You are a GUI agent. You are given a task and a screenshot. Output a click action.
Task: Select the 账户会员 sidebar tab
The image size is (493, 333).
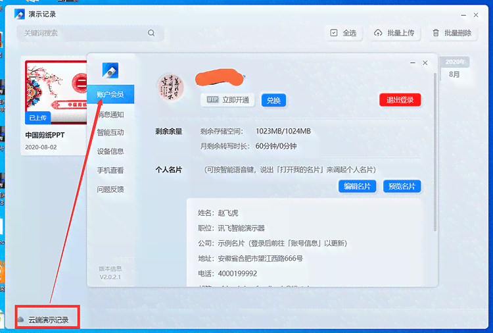[110, 94]
